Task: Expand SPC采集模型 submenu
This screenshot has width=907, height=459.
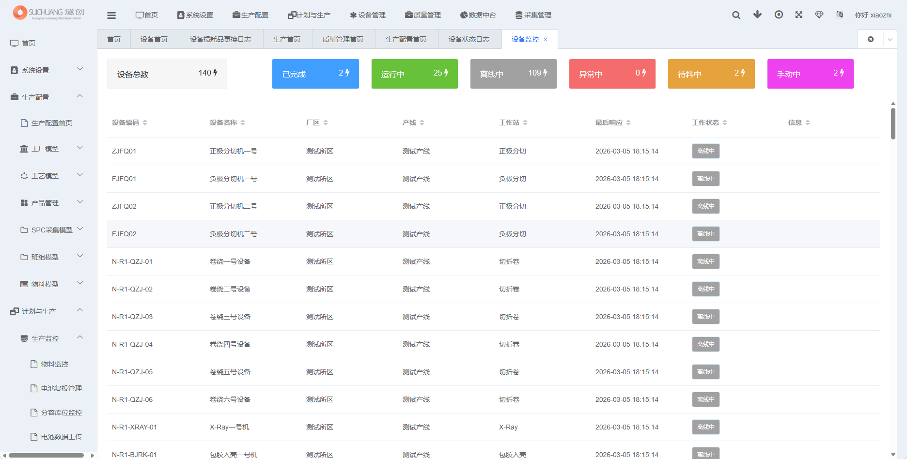Action: [x=80, y=229]
